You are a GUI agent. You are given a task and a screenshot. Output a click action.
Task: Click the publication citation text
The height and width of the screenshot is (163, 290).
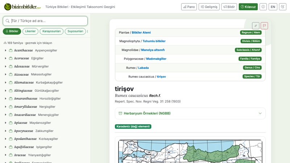[x=148, y=101]
